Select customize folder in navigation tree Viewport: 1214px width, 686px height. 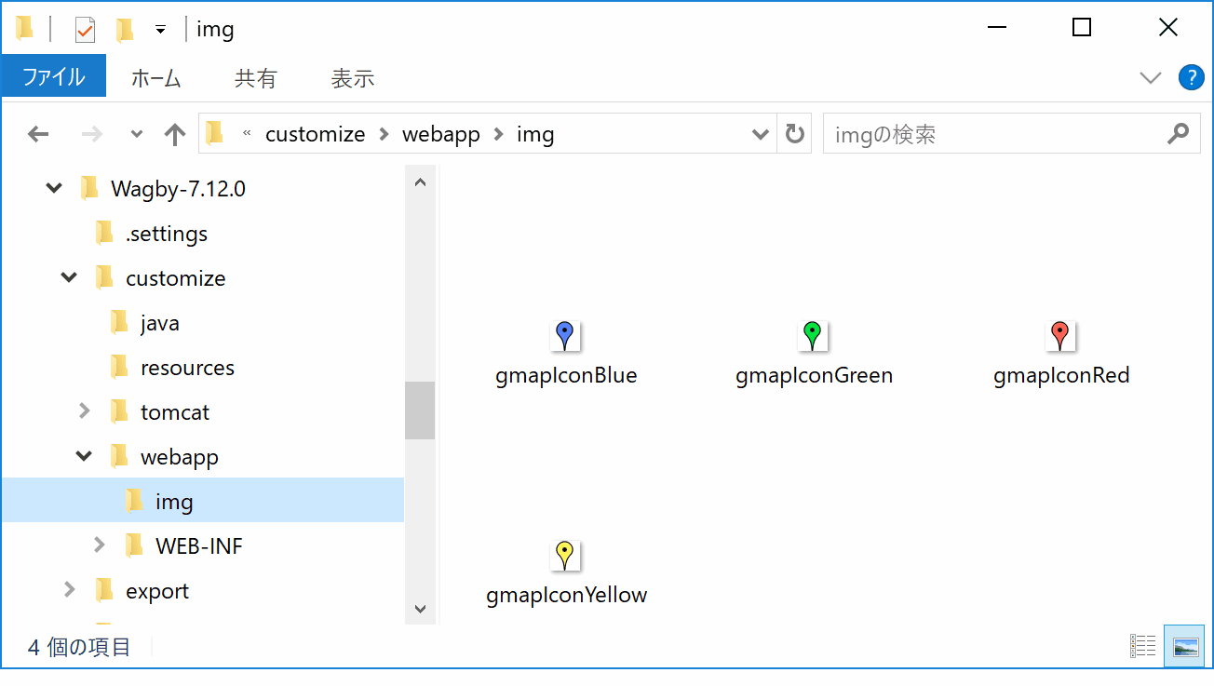[x=175, y=278]
